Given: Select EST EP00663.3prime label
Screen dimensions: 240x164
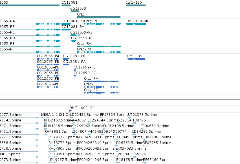Looking at the screenshot, I should click(x=155, y=126).
